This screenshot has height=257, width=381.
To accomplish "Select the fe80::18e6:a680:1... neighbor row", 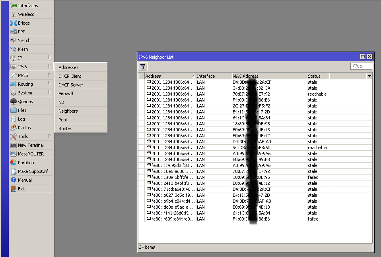I will click(x=255, y=171).
